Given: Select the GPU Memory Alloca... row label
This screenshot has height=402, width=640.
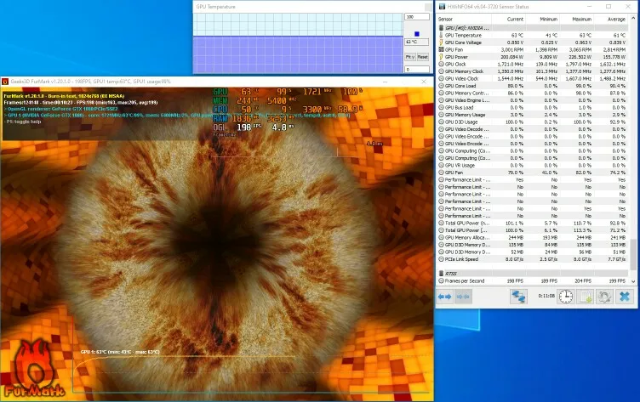Looking at the screenshot, I should click(x=467, y=237).
